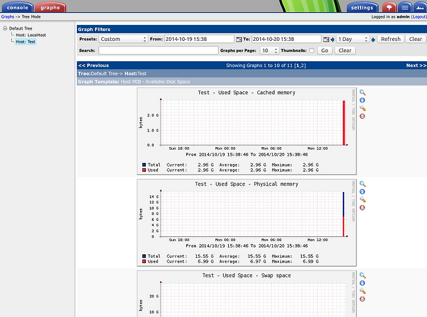Image resolution: width=427 pixels, height=317 pixels.
Task: Click the red round icon beside Physical memory graph
Action: tap(362, 207)
